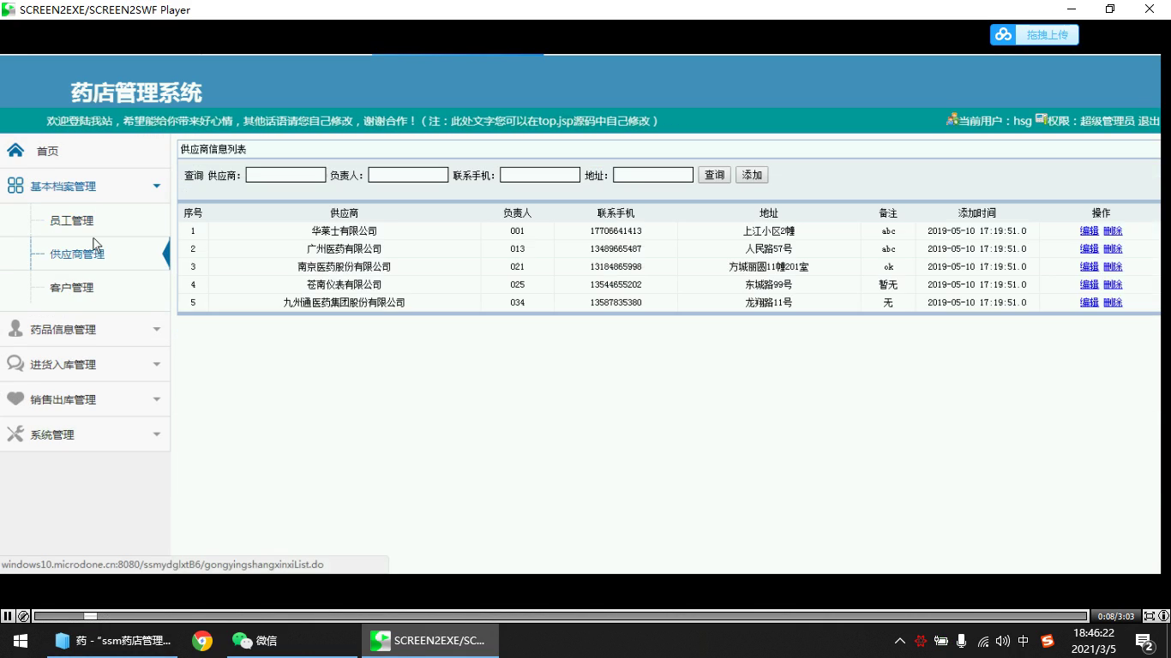This screenshot has width=1171, height=658.
Task: Switch to the ssm药店管理 taskbar window
Action: coord(112,641)
